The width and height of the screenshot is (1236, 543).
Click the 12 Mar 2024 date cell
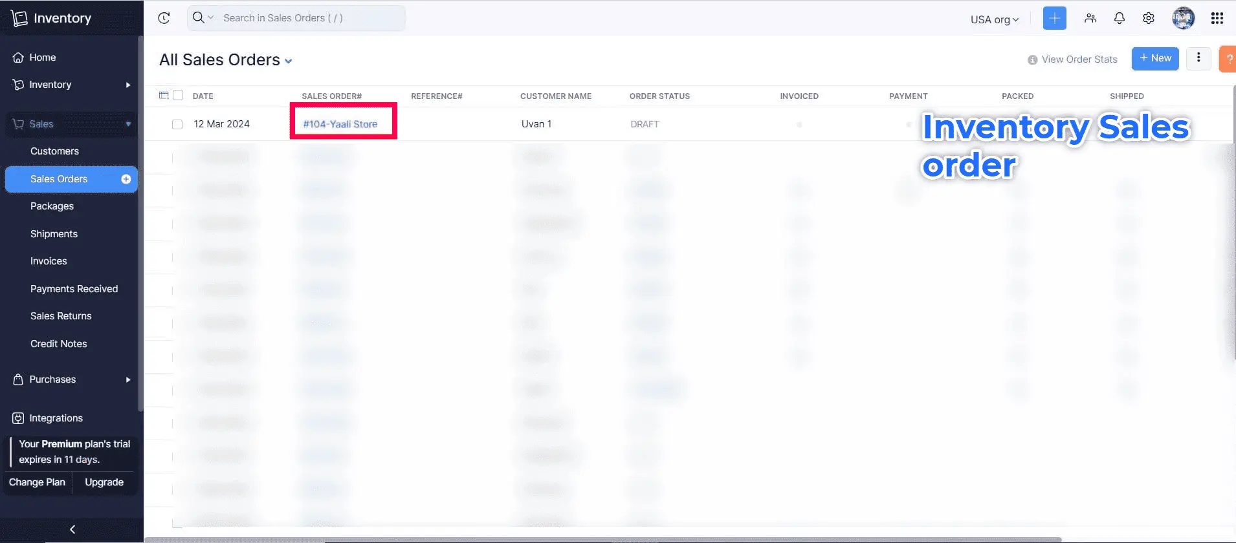pyautogui.click(x=221, y=124)
